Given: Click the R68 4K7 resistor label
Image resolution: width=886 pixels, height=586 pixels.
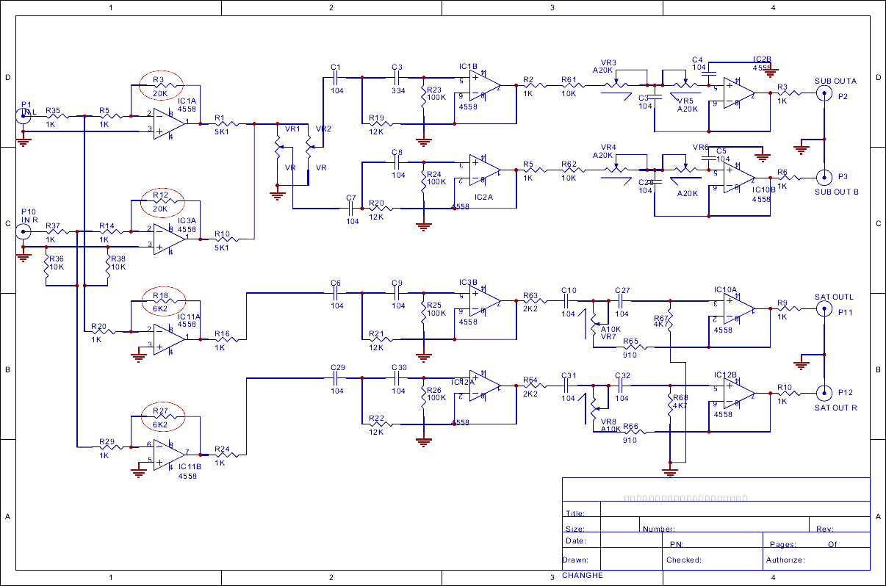Looking at the screenshot, I should (x=680, y=401).
